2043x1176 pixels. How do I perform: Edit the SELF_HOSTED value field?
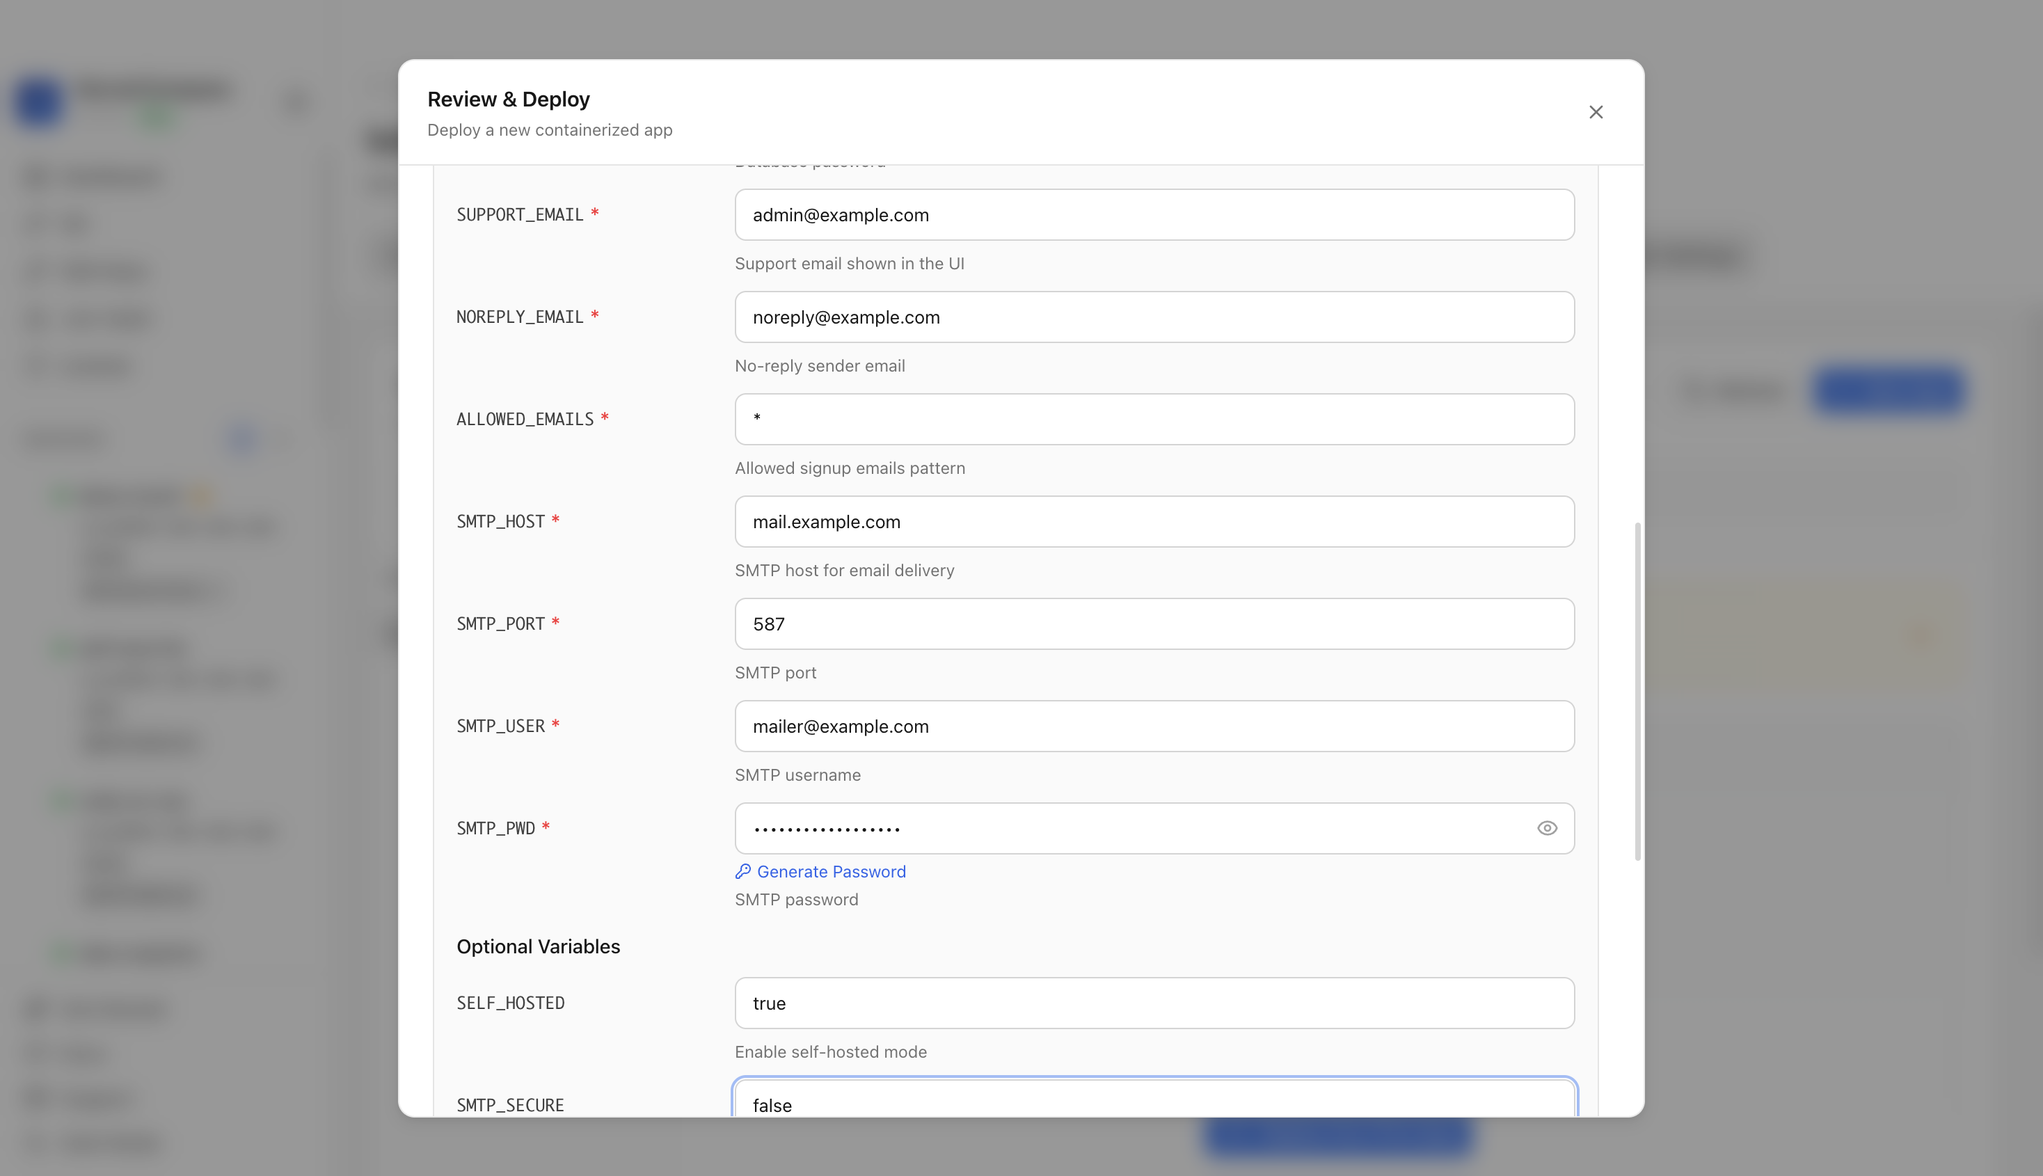1154,1003
